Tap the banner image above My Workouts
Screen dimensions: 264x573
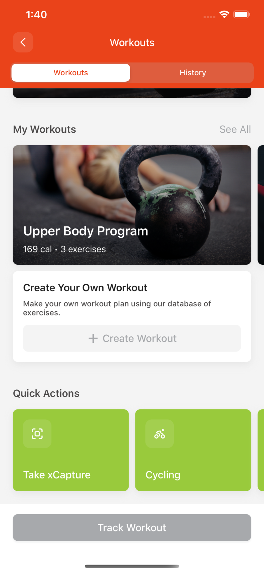(132, 93)
